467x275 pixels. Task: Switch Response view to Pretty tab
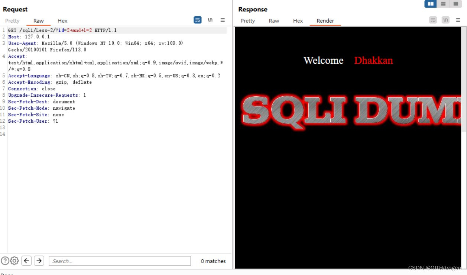pos(248,21)
